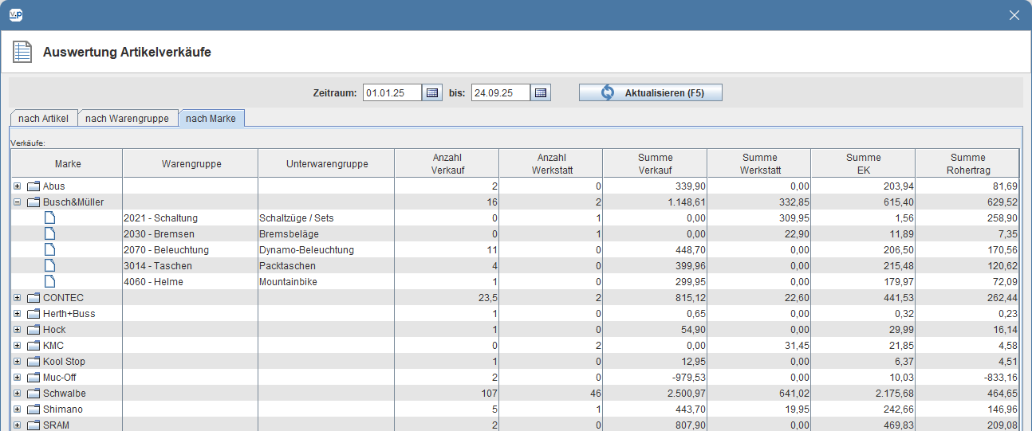Click the Muc-Off folder icon
1032x431 pixels.
click(33, 378)
